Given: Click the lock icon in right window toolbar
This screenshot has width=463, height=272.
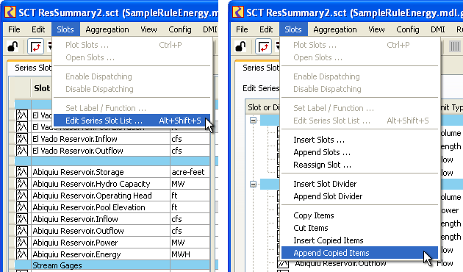Looking at the screenshot, I should [x=240, y=46].
